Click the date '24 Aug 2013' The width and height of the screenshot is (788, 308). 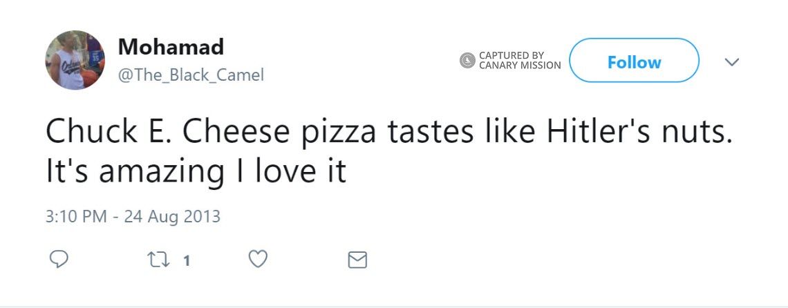[x=172, y=216]
